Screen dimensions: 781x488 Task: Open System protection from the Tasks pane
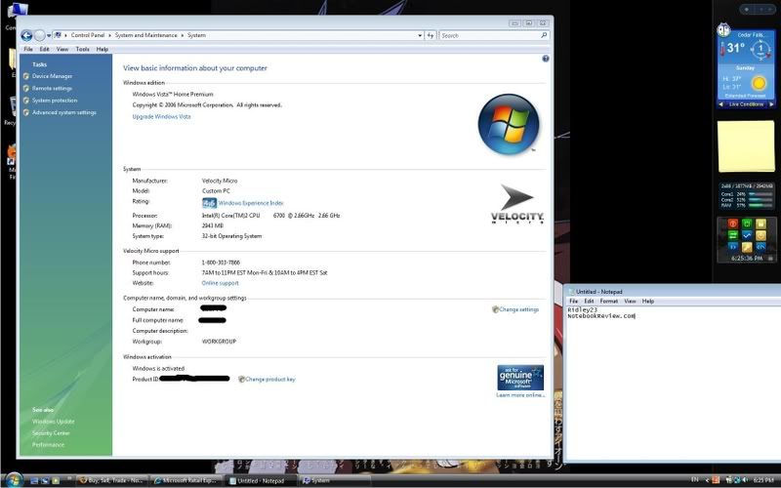click(x=55, y=101)
